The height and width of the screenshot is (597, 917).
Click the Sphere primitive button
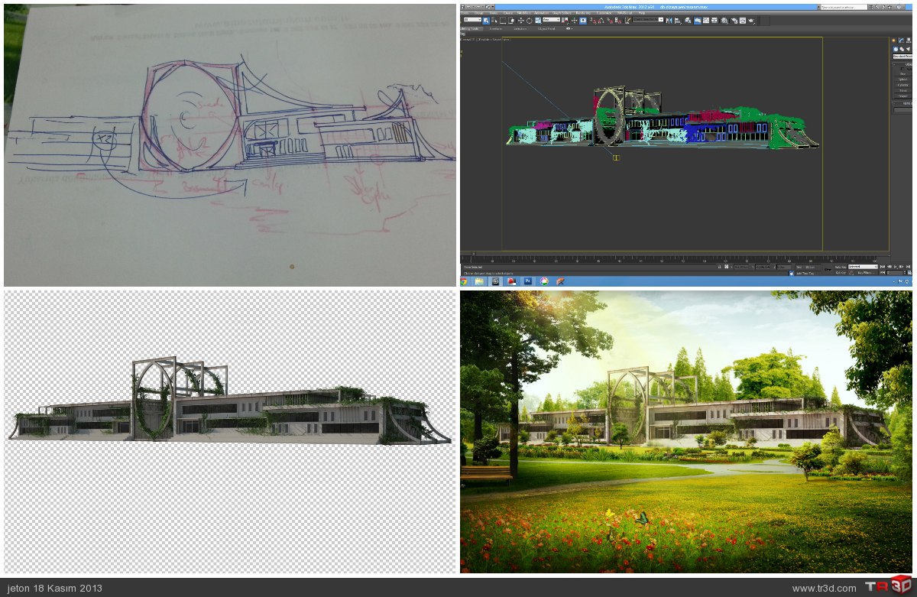[902, 79]
